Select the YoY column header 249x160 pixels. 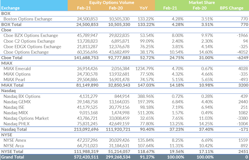(x=144, y=8)
